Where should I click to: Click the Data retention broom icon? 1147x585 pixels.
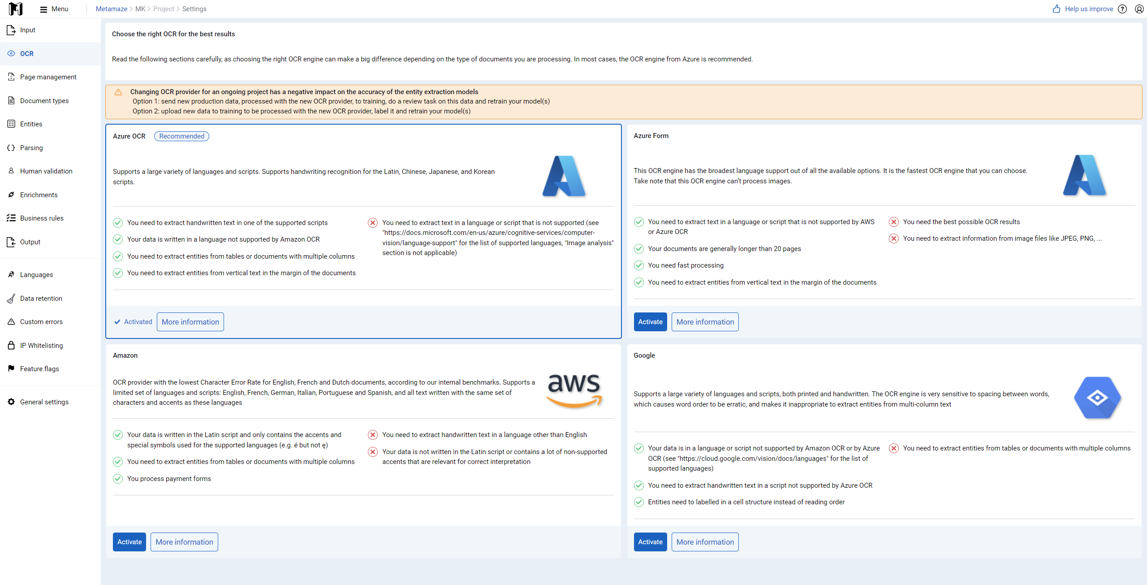(x=11, y=298)
